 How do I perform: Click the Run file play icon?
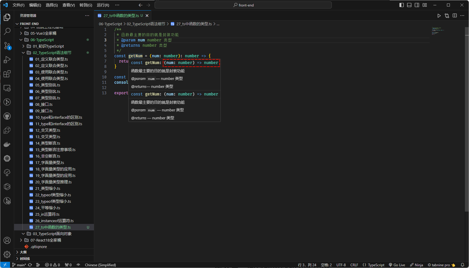coord(439,16)
